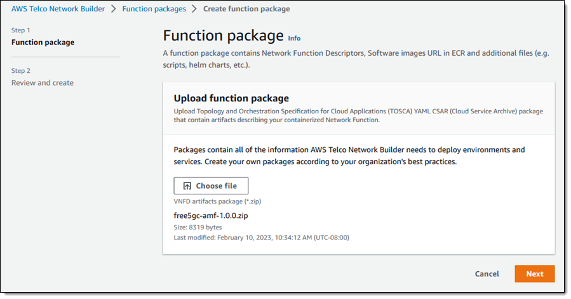Screen dimensions: 571x299
Task: Open the Info link beside Function package
Action: tap(294, 38)
